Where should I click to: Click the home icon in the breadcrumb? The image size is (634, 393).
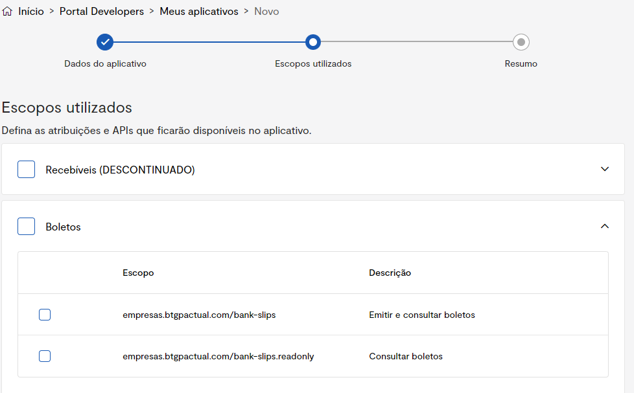pyautogui.click(x=8, y=12)
